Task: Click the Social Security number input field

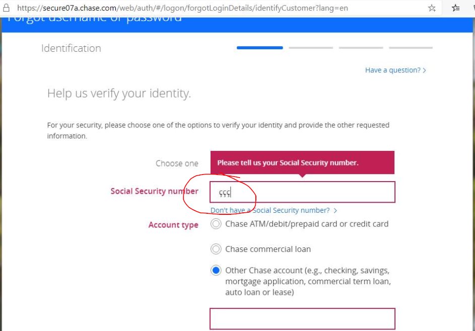Action: [x=302, y=192]
